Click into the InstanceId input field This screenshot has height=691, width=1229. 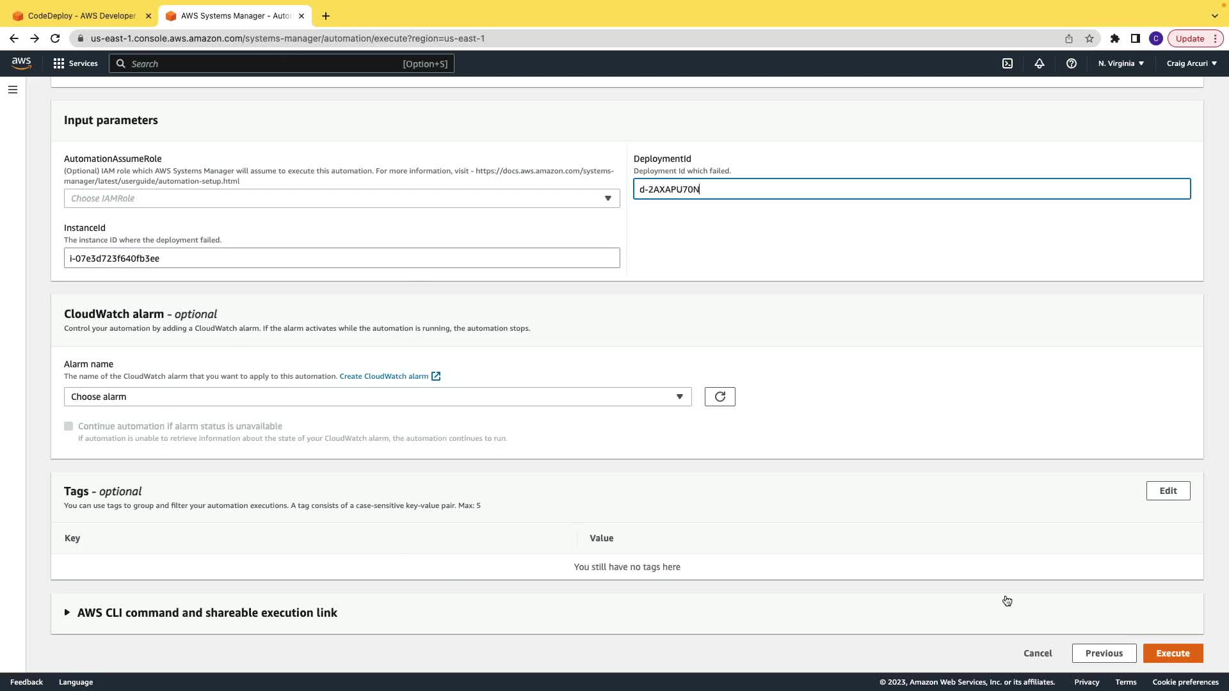point(342,258)
